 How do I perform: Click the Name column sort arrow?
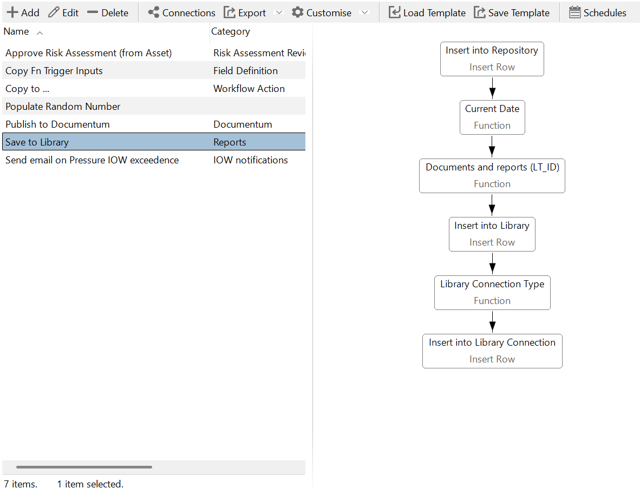point(40,33)
